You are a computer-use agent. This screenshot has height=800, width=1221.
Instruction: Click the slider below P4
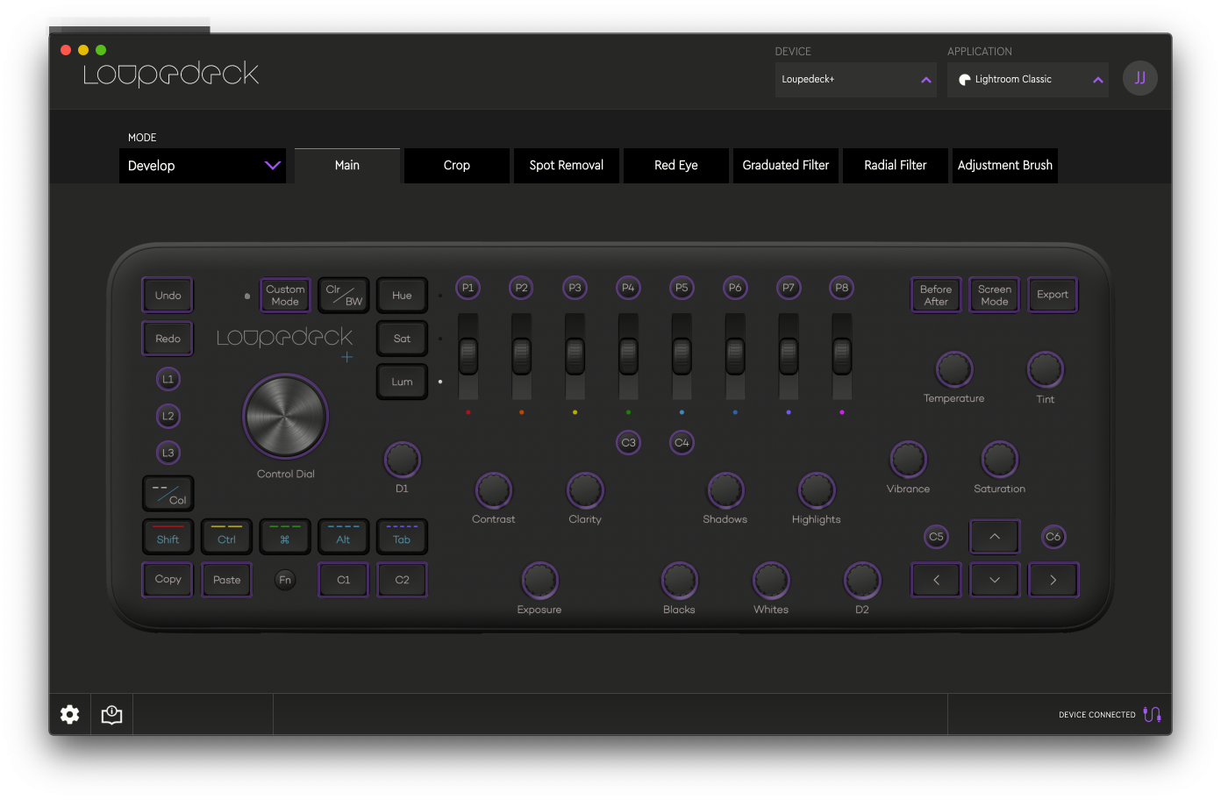[x=628, y=356]
